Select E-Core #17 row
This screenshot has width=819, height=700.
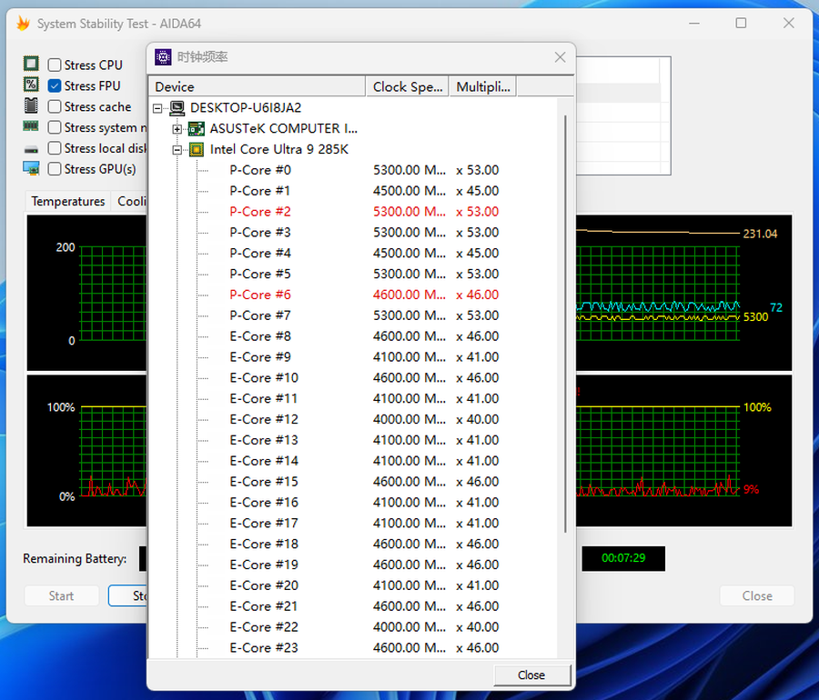363,523
